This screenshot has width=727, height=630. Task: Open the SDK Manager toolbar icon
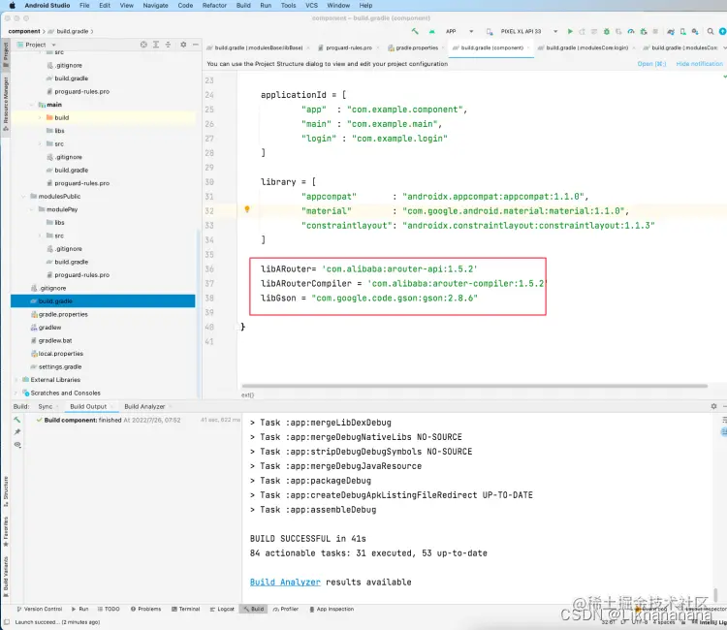[x=695, y=32]
